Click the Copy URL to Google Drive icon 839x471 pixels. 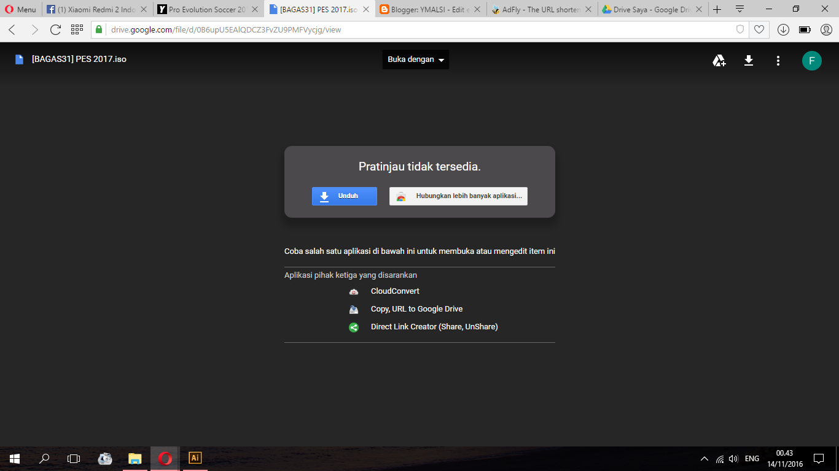354,309
